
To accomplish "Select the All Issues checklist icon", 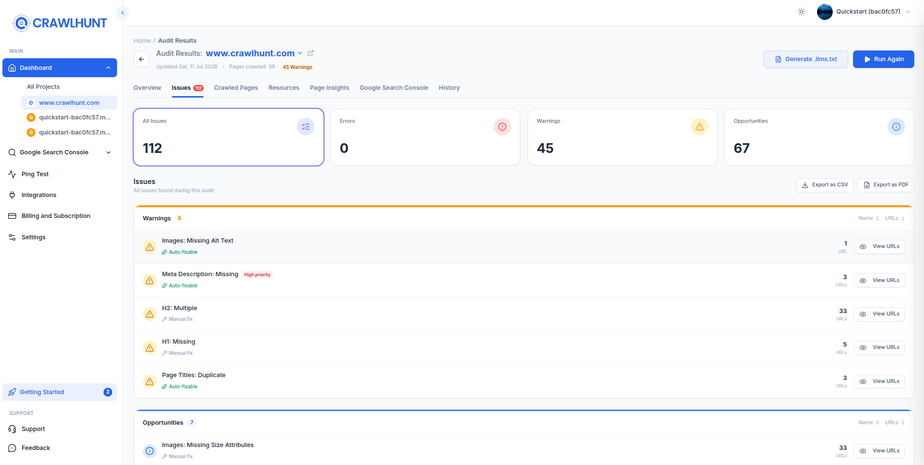I will [306, 127].
